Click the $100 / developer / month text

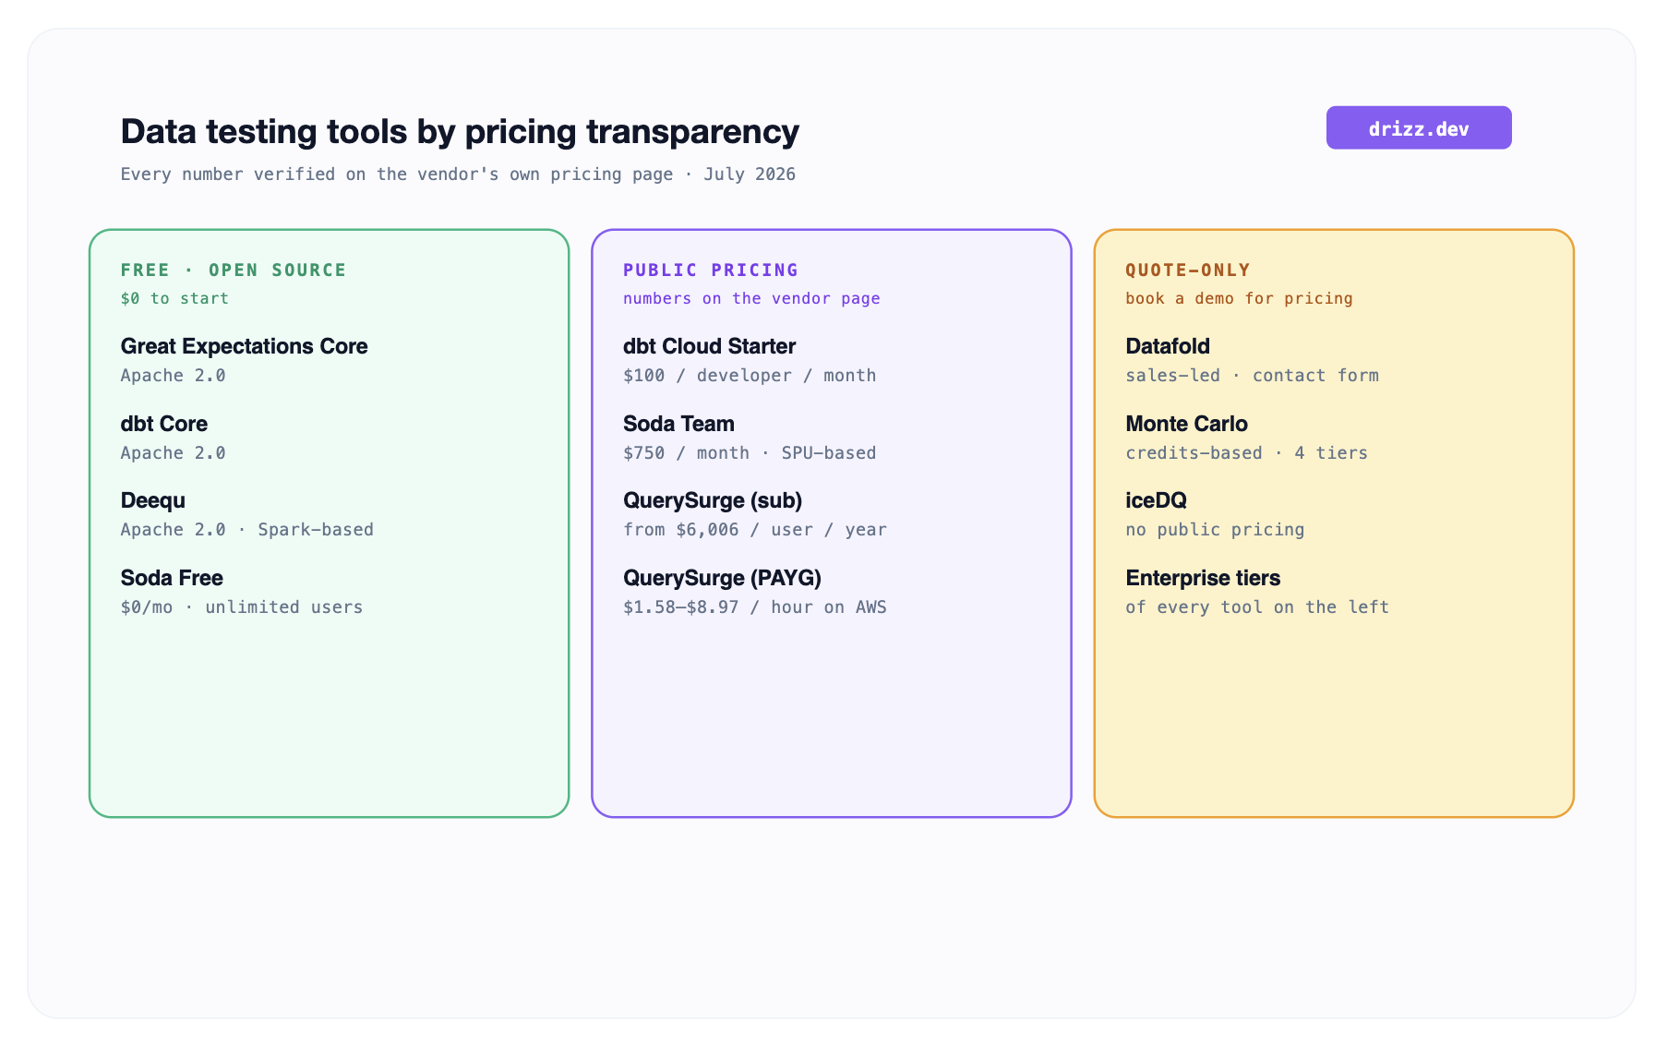[x=750, y=375]
